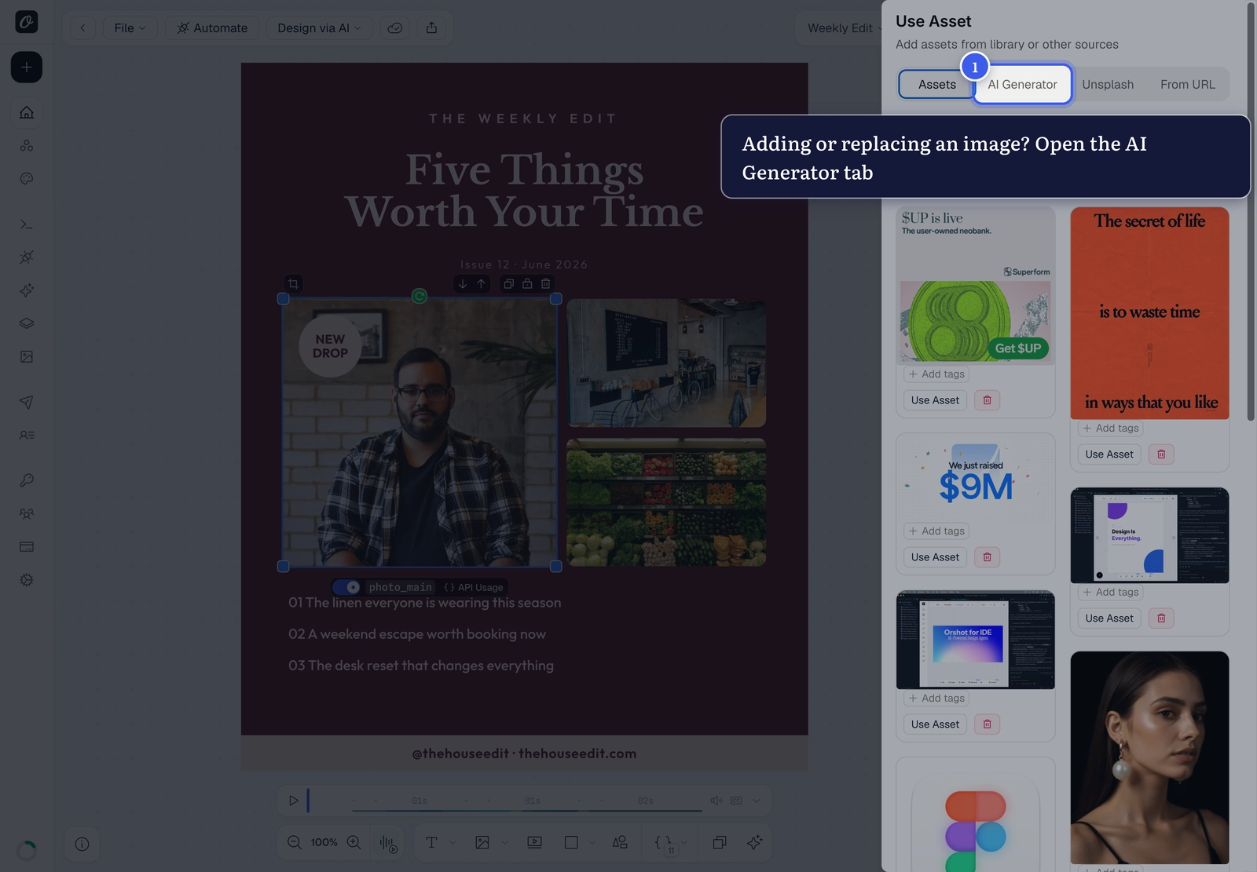Click the Use Asset panel scrollbar
This screenshot has height=872, width=1257.
[x=1251, y=212]
